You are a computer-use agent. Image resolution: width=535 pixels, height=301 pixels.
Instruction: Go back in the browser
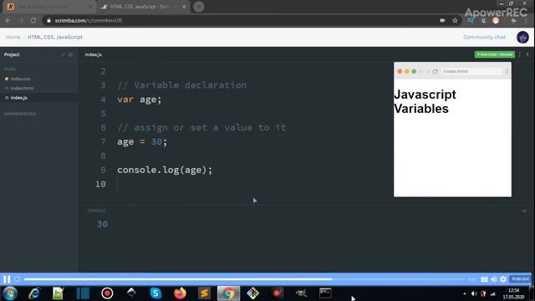pyautogui.click(x=8, y=20)
